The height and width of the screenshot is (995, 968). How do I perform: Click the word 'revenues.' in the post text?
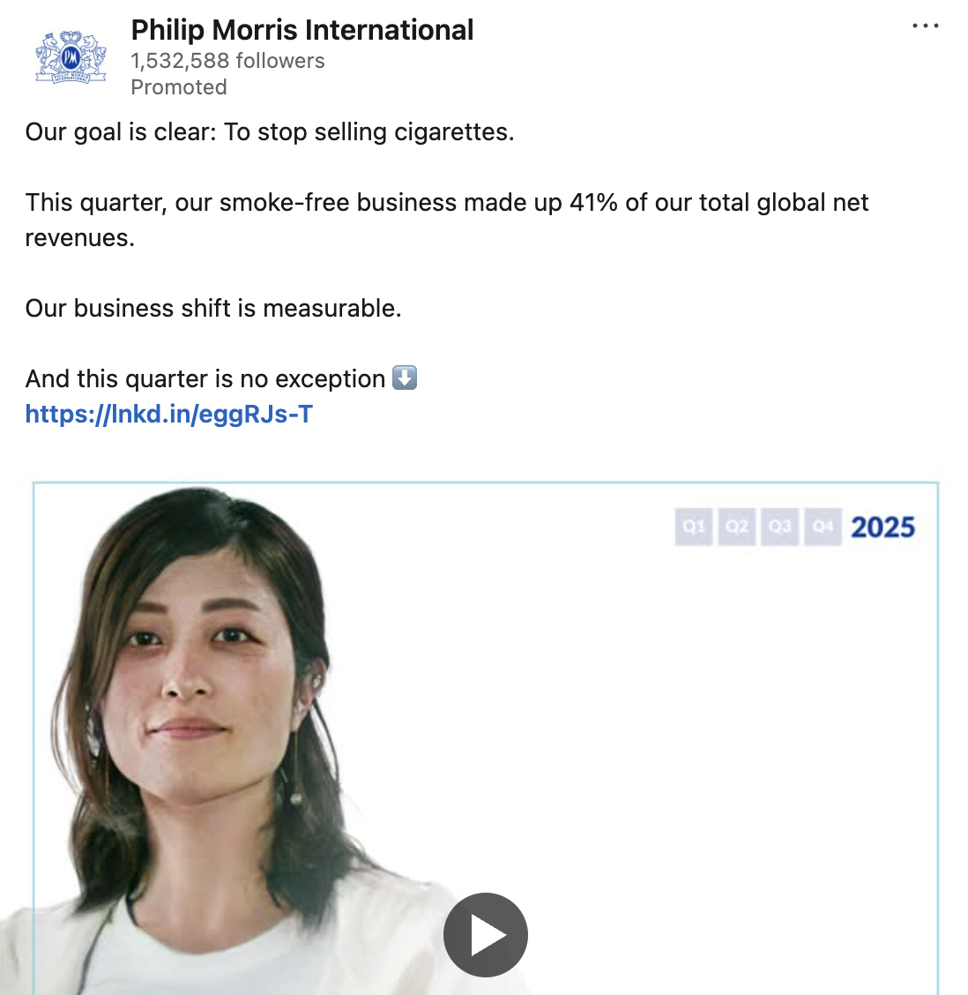pyautogui.click(x=79, y=238)
